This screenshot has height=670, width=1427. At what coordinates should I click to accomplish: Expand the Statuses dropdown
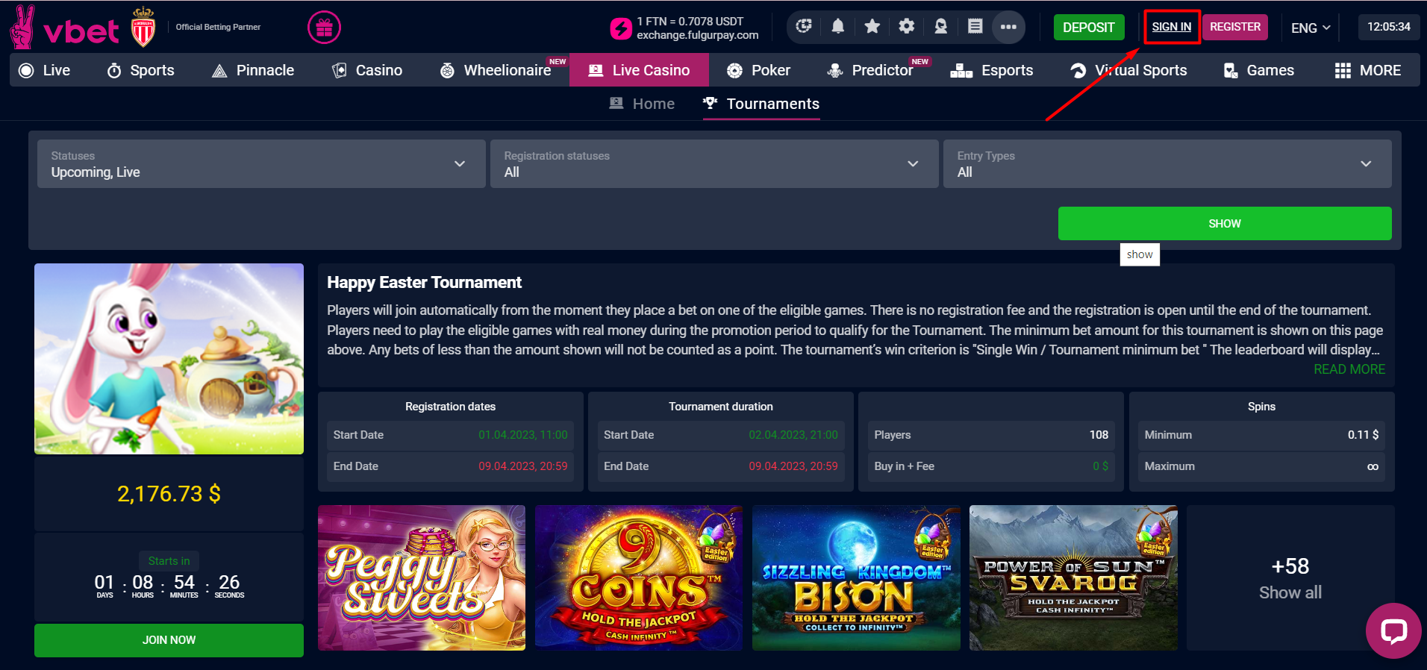[261, 163]
